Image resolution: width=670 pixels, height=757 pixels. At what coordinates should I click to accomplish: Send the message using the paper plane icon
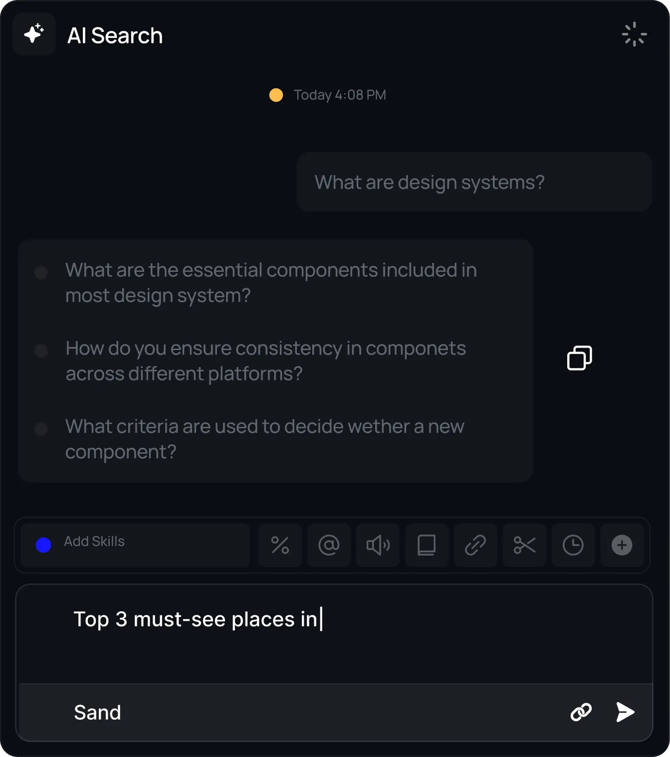click(x=624, y=712)
